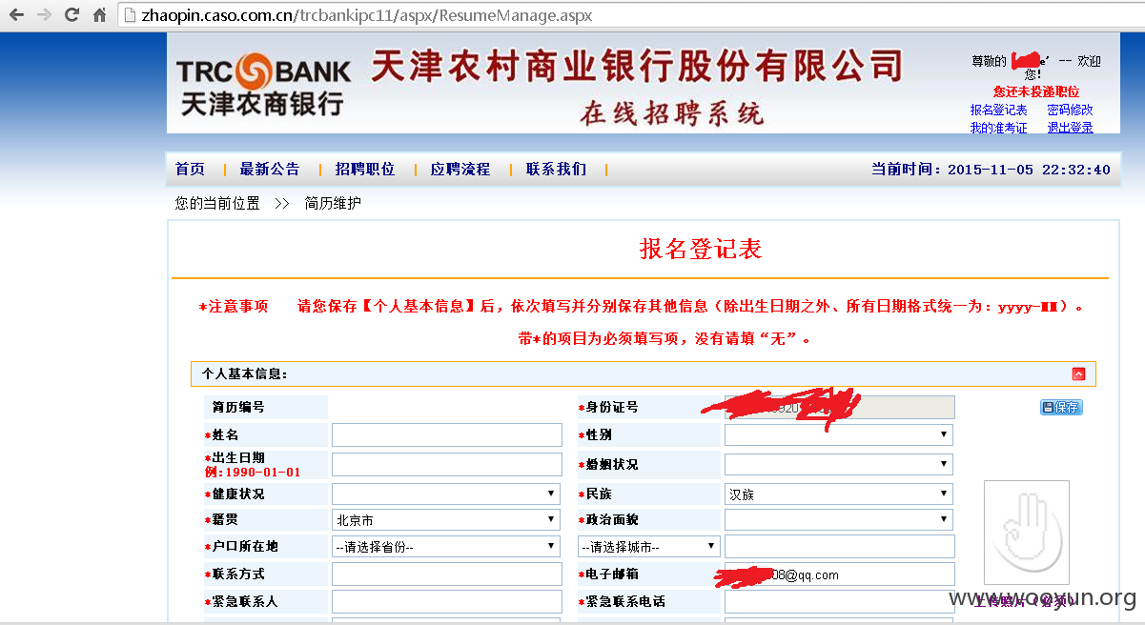The height and width of the screenshot is (625, 1145).
Task: Open the 性别 gender dropdown
Action: (x=839, y=435)
